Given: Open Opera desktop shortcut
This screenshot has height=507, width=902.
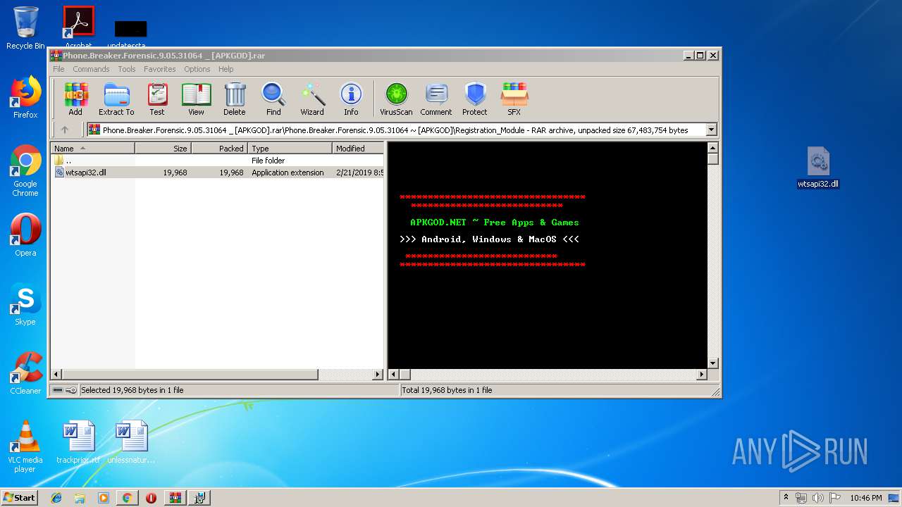Looking at the screenshot, I should point(25,234).
